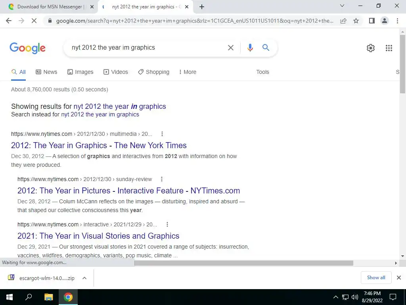The height and width of the screenshot is (305, 406).
Task: Expand escargot-wlm zip download options
Action: [x=84, y=278]
